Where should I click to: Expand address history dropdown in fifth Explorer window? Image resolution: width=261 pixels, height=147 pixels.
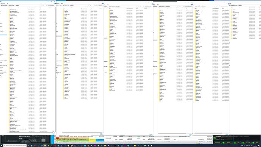(x=214, y=6)
